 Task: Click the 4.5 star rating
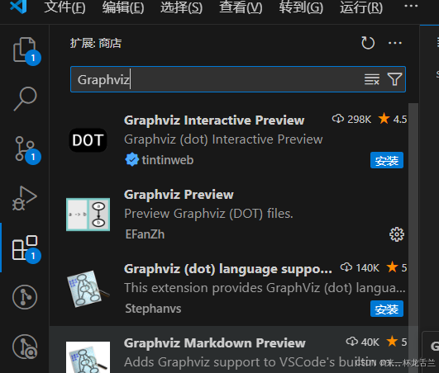tap(393, 120)
